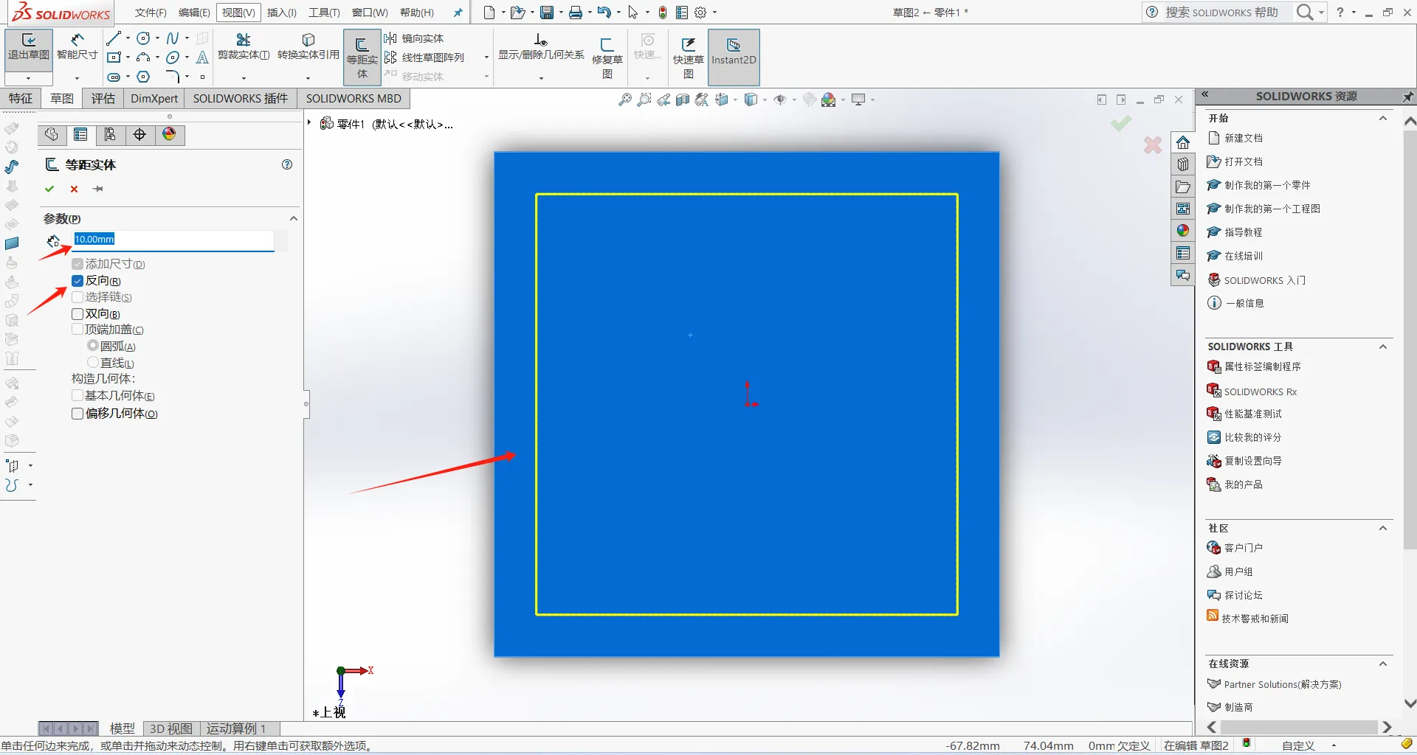1417x755 pixels.
Task: Toggle the Cap ends (顶端加盖) checkbox
Action: pos(77,330)
